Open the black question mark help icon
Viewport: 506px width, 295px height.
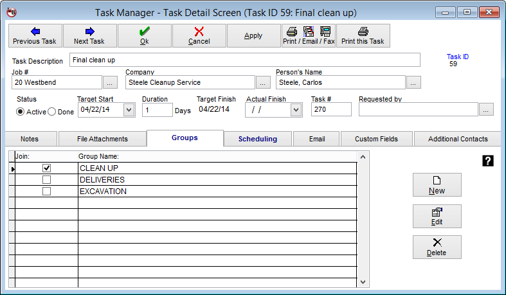[x=488, y=161]
